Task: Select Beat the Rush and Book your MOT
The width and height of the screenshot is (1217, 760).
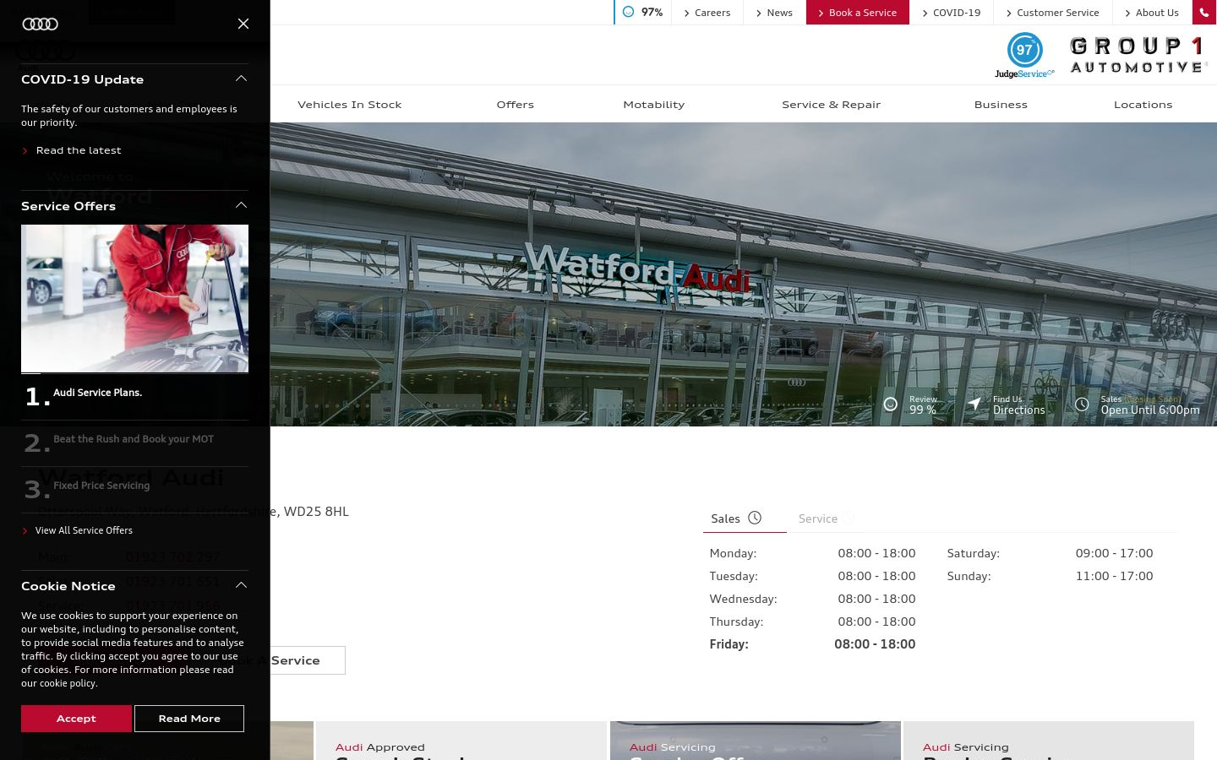Action: tap(134, 442)
